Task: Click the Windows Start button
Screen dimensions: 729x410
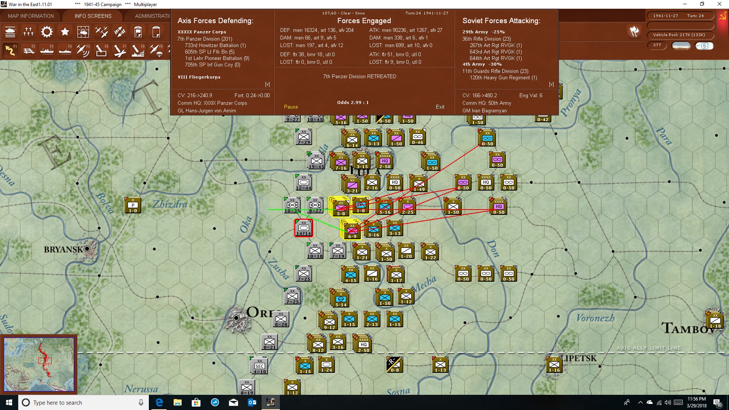Action: point(9,402)
